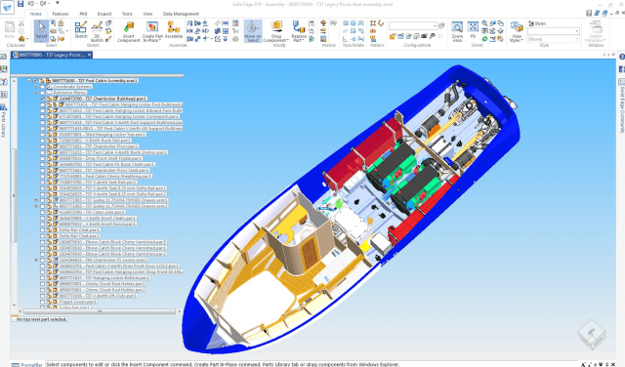Click the Help question mark icon
The image size is (625, 367).
[x=622, y=57]
